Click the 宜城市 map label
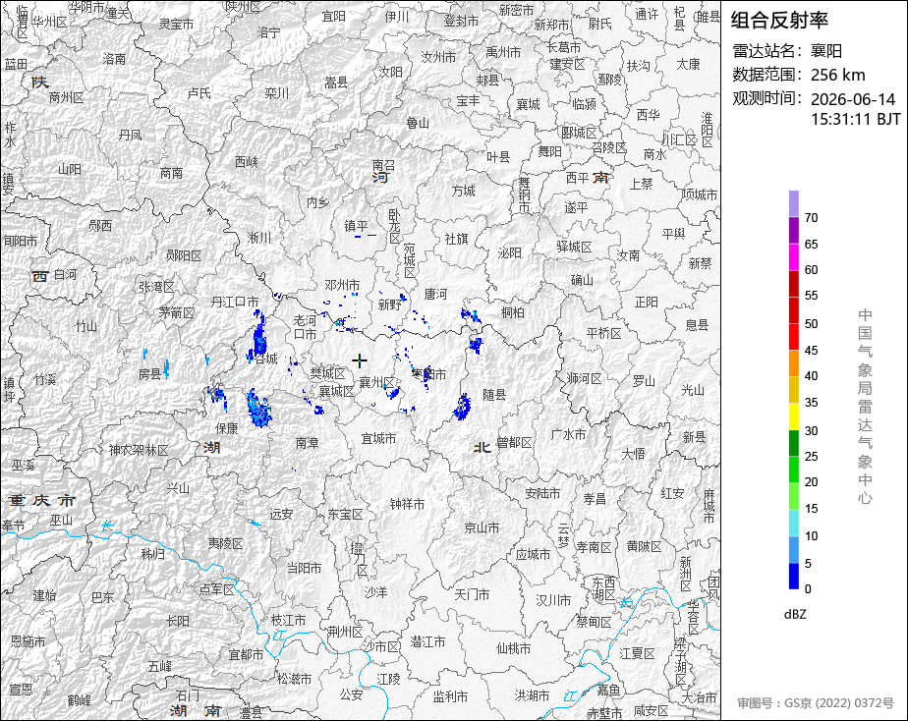This screenshot has width=908, height=721. click(x=378, y=439)
